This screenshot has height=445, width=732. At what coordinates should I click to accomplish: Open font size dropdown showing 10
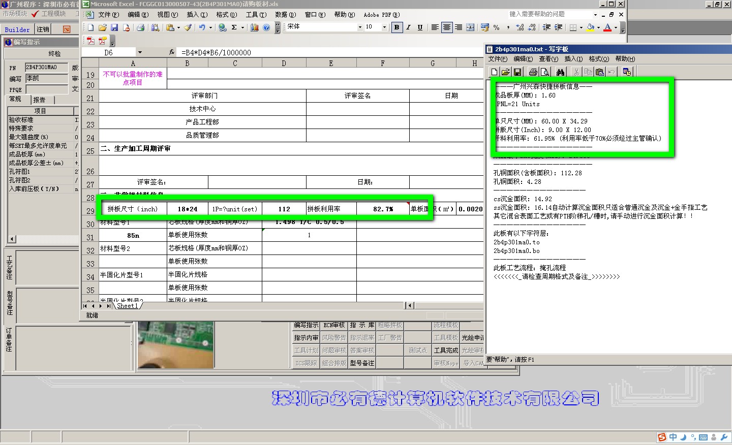384,27
